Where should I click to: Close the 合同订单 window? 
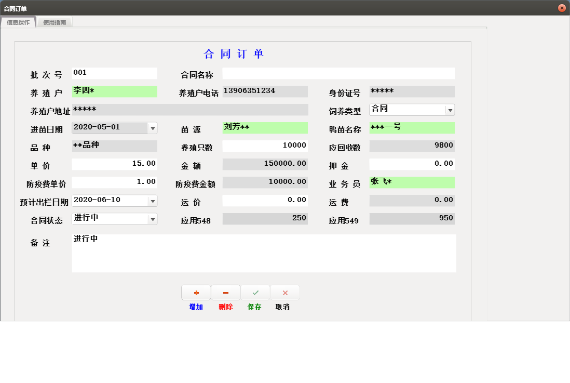coord(562,8)
